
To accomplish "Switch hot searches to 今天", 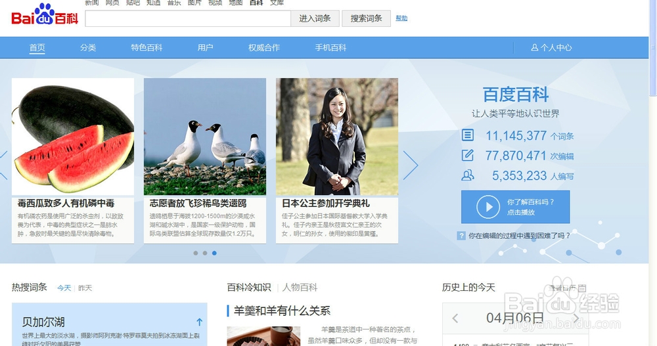I will point(64,288).
